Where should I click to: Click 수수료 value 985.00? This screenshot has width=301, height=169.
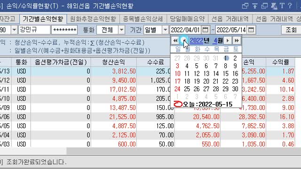[x=165, y=117]
